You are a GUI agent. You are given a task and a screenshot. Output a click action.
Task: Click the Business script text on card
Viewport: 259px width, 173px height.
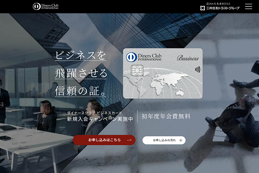point(188,58)
